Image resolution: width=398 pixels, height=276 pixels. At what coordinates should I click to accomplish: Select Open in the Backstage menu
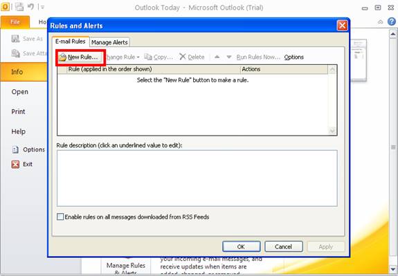[x=20, y=92]
